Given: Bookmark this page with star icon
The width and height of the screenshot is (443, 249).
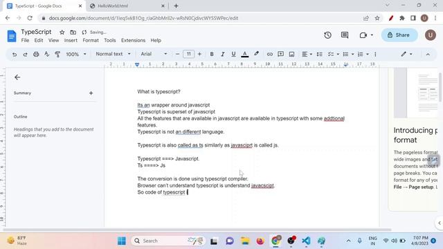Looking at the screenshot, I should click(377, 18).
